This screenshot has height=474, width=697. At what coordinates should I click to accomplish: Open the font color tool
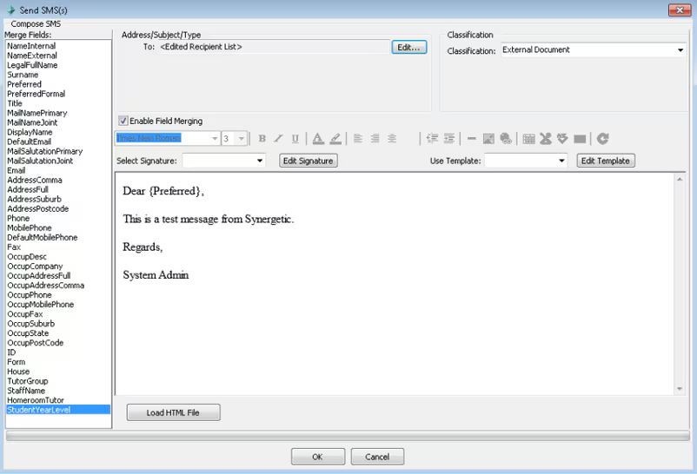[318, 139]
